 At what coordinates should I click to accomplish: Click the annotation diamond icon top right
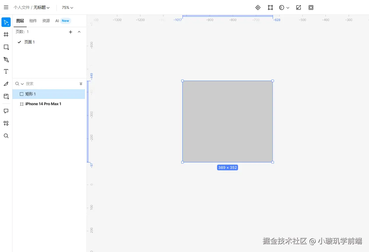click(258, 7)
